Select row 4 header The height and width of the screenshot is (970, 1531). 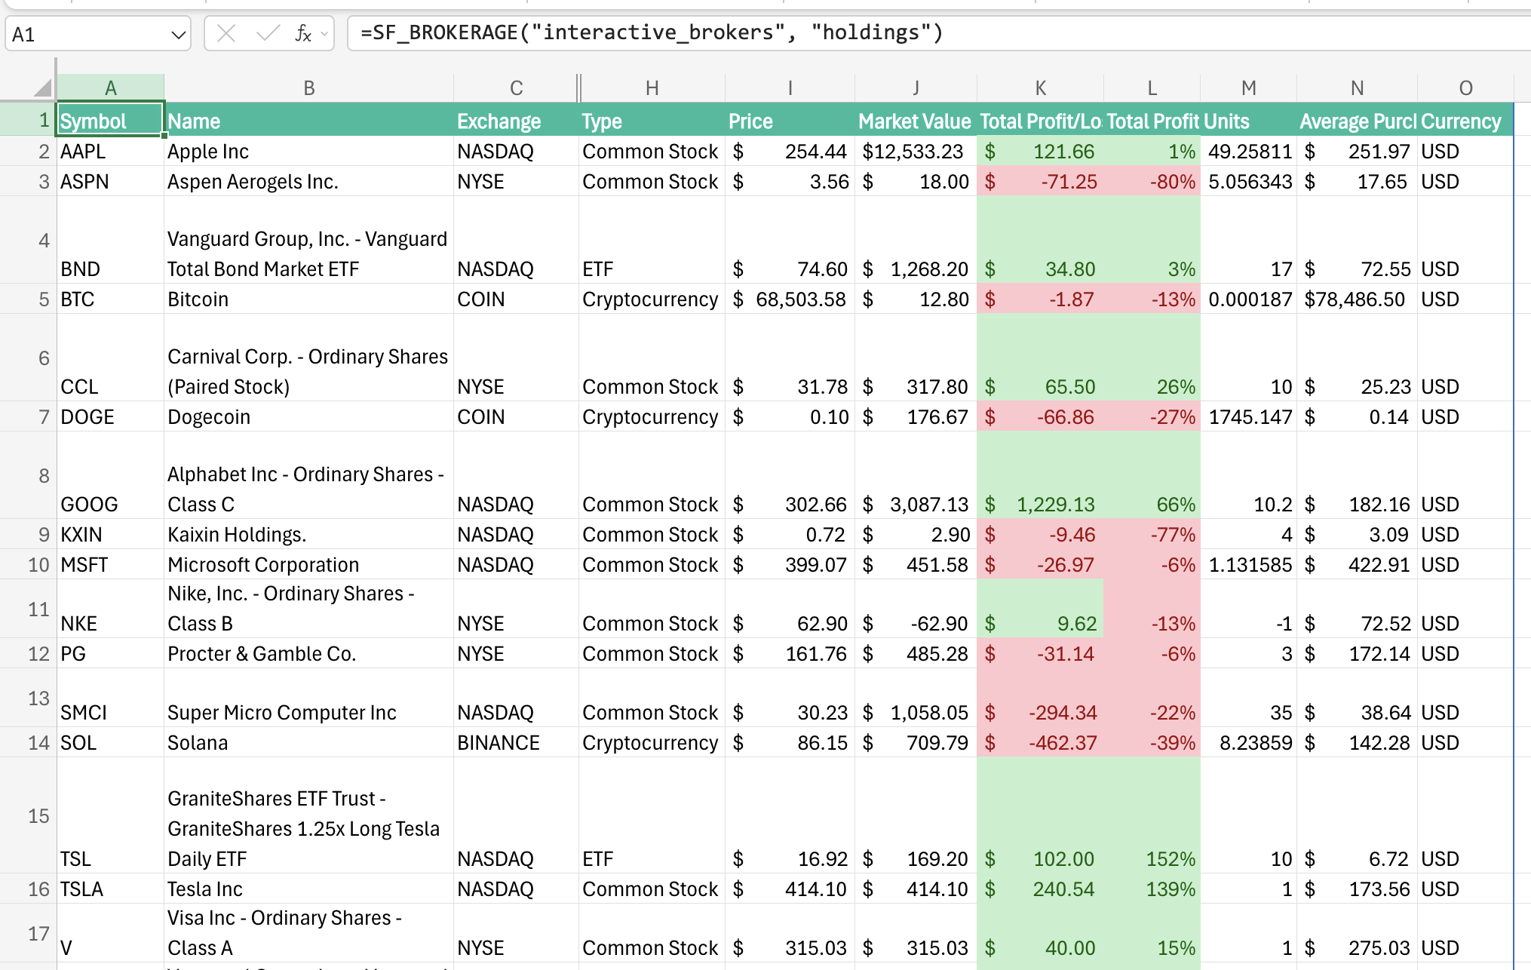coord(28,240)
